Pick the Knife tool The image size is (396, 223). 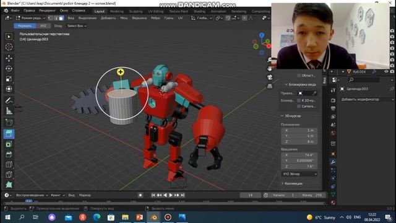tap(9, 175)
